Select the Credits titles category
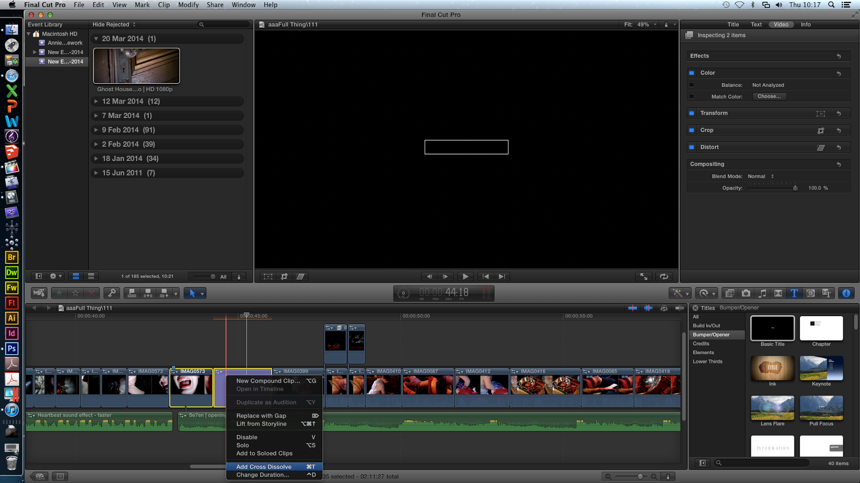The height and width of the screenshot is (483, 860). pyautogui.click(x=701, y=343)
